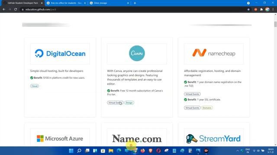The height and width of the screenshot is (155, 277).
Task: Click the Microsoft Azure logo
Action: pos(60,139)
